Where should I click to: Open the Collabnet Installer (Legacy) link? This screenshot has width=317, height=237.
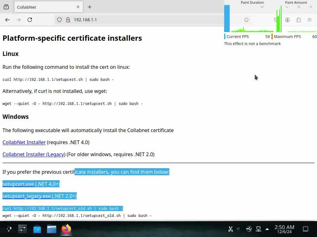pos(34,154)
